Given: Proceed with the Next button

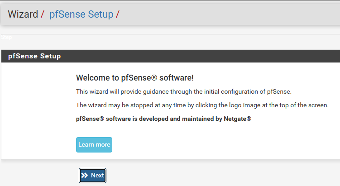Looking at the screenshot, I should pyautogui.click(x=93, y=176).
